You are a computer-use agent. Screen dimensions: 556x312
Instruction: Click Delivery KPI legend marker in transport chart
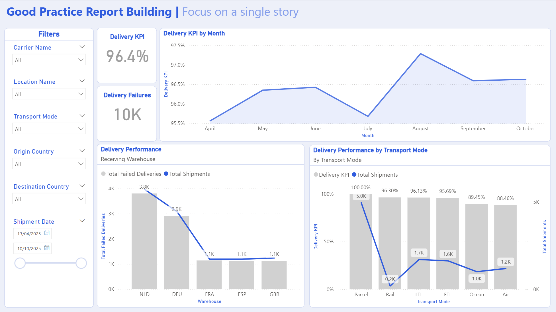(316, 175)
